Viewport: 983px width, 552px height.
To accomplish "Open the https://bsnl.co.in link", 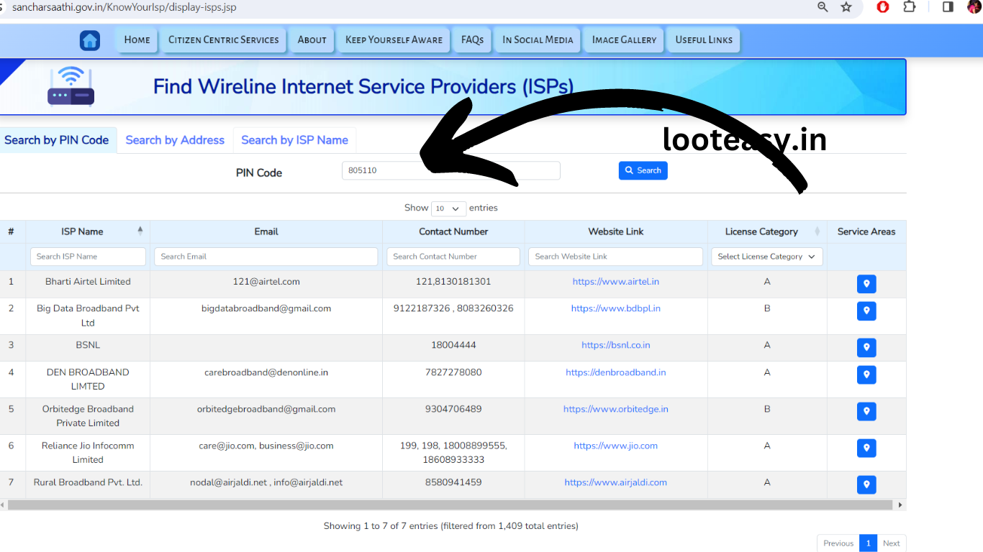I will coord(616,345).
